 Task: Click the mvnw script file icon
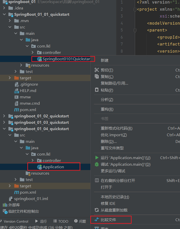click(x=17, y=97)
